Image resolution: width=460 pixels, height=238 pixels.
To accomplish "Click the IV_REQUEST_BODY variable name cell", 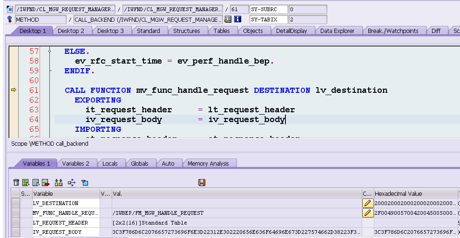I will pyautogui.click(x=66, y=232).
